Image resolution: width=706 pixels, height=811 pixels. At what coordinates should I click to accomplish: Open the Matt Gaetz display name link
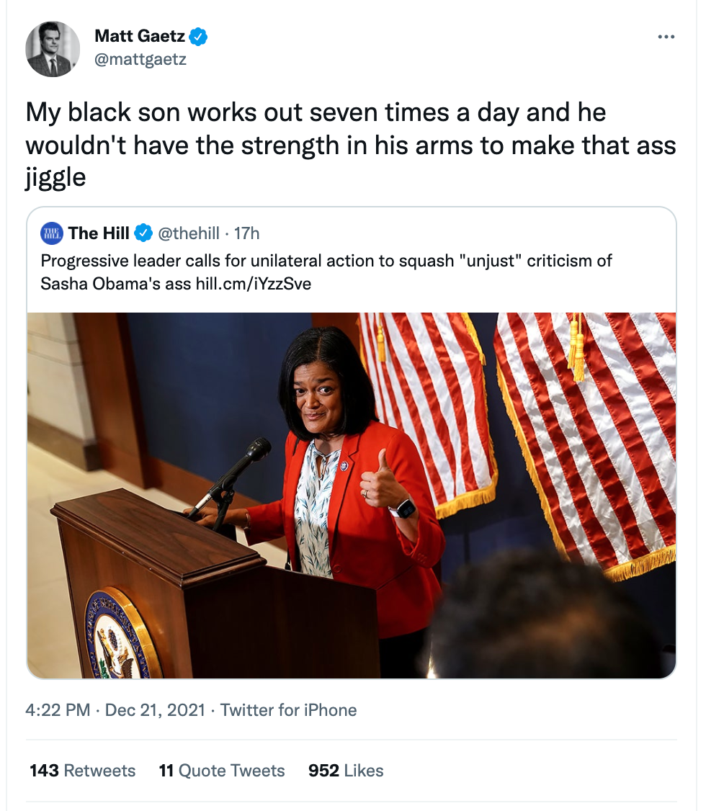(x=140, y=35)
